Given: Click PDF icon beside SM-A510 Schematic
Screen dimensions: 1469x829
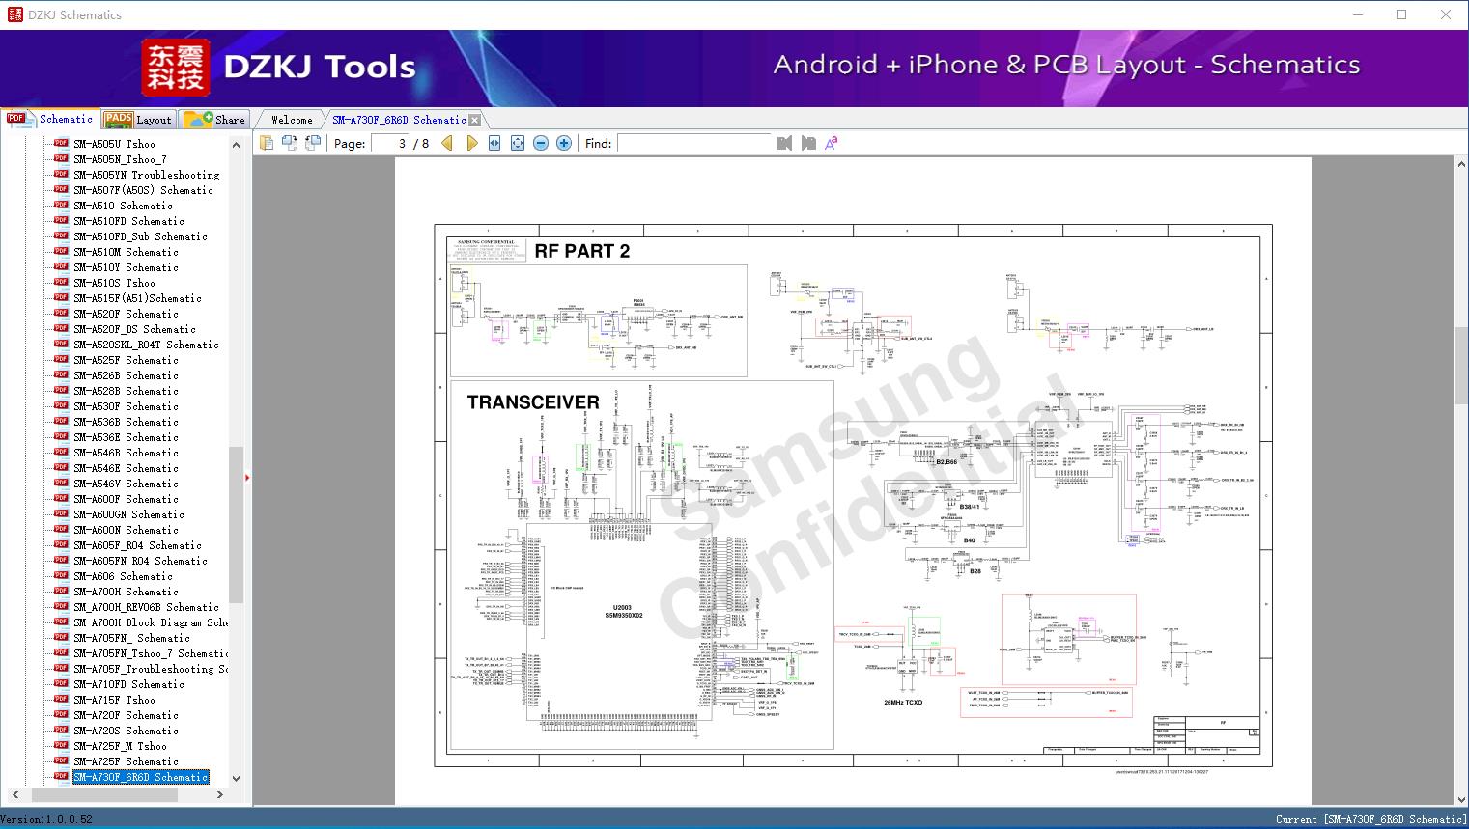Looking at the screenshot, I should coord(61,205).
